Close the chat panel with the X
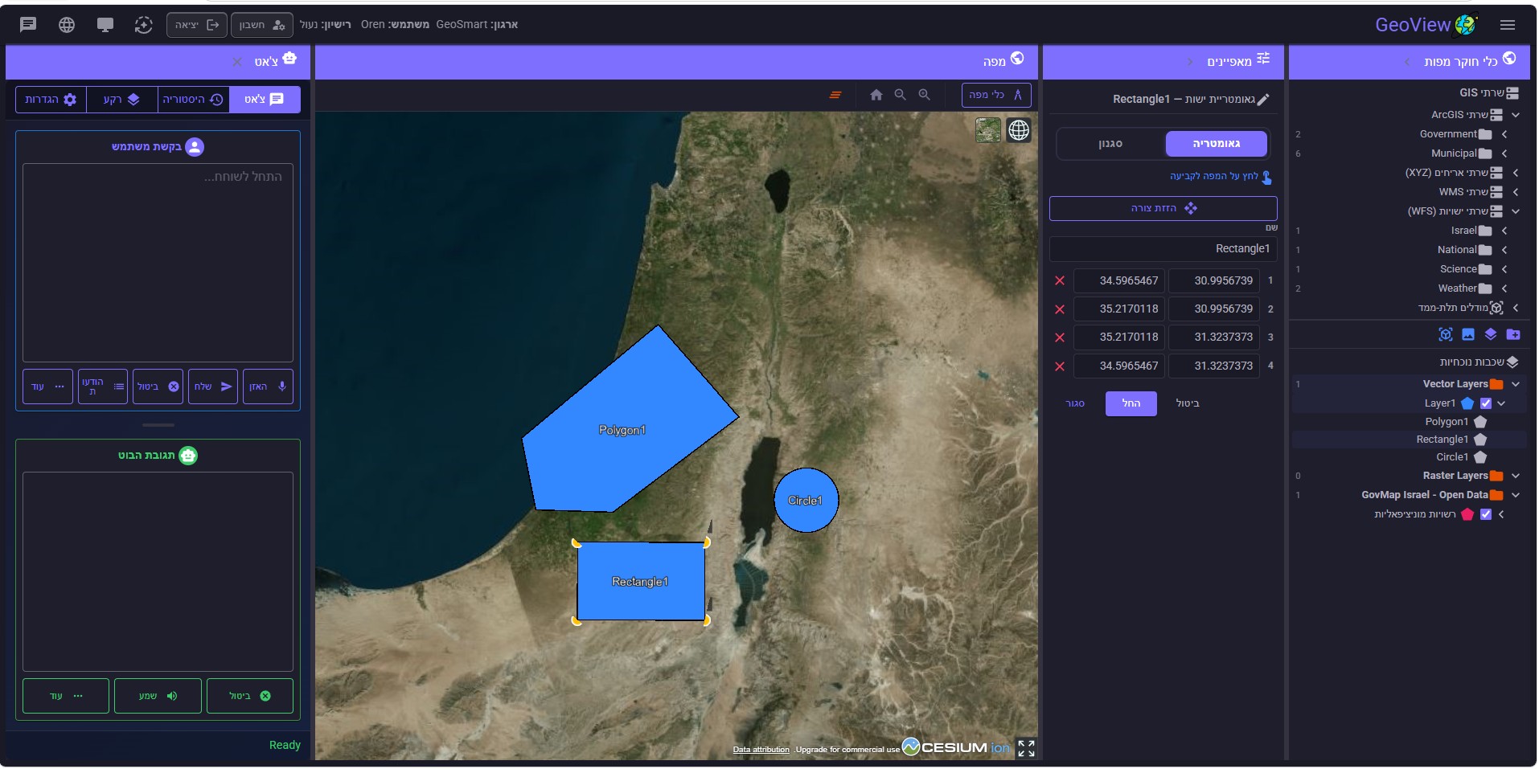 click(237, 62)
